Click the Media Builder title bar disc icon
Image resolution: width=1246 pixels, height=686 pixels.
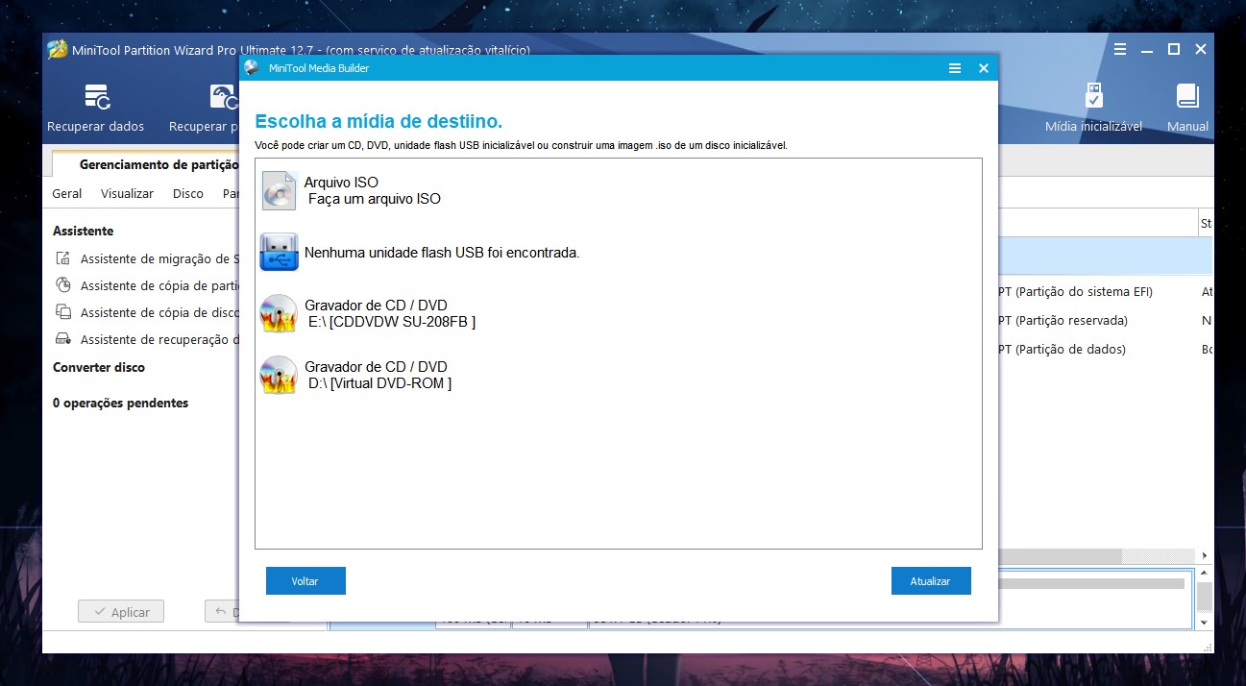252,68
